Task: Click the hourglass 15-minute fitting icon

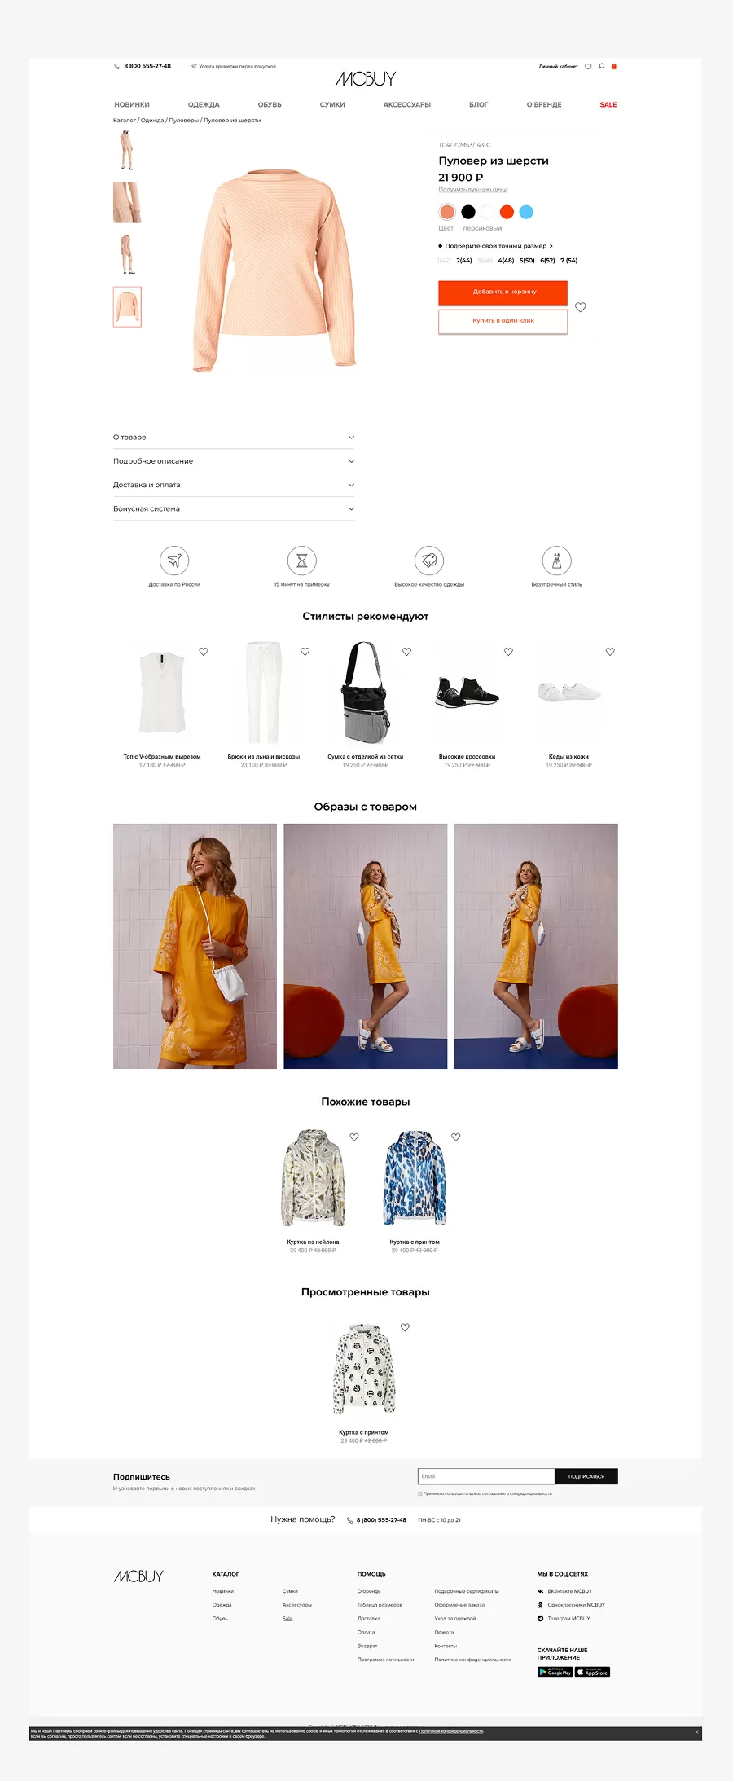Action: click(x=302, y=561)
